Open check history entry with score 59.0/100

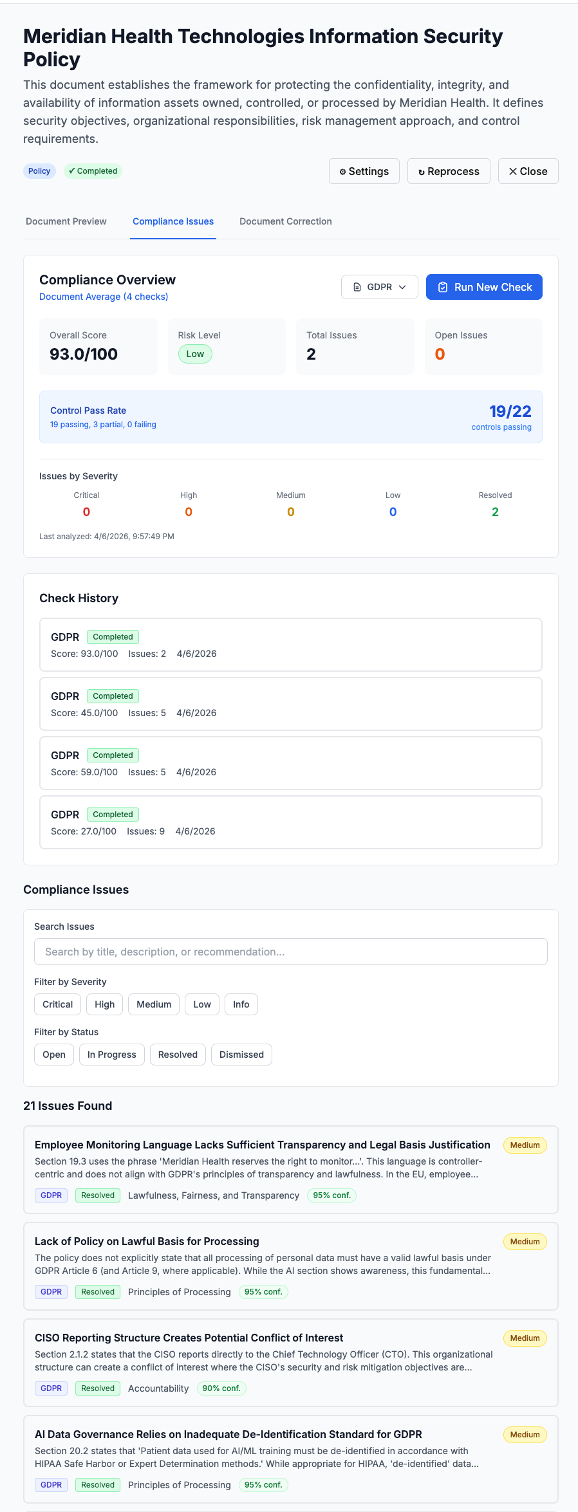point(291,763)
